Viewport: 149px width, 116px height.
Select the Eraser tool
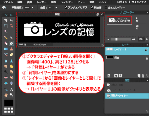click(x=6, y=43)
